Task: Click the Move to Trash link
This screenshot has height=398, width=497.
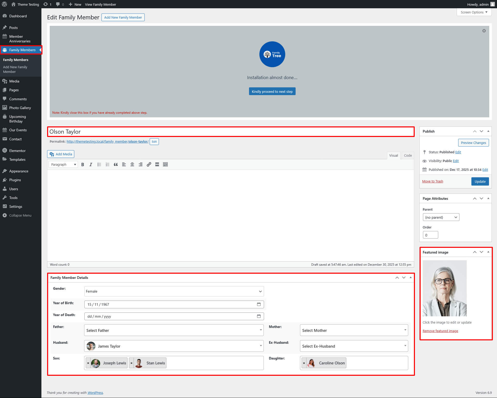Action: coord(433,181)
